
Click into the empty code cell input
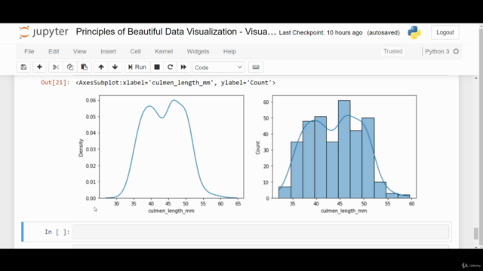coord(260,232)
